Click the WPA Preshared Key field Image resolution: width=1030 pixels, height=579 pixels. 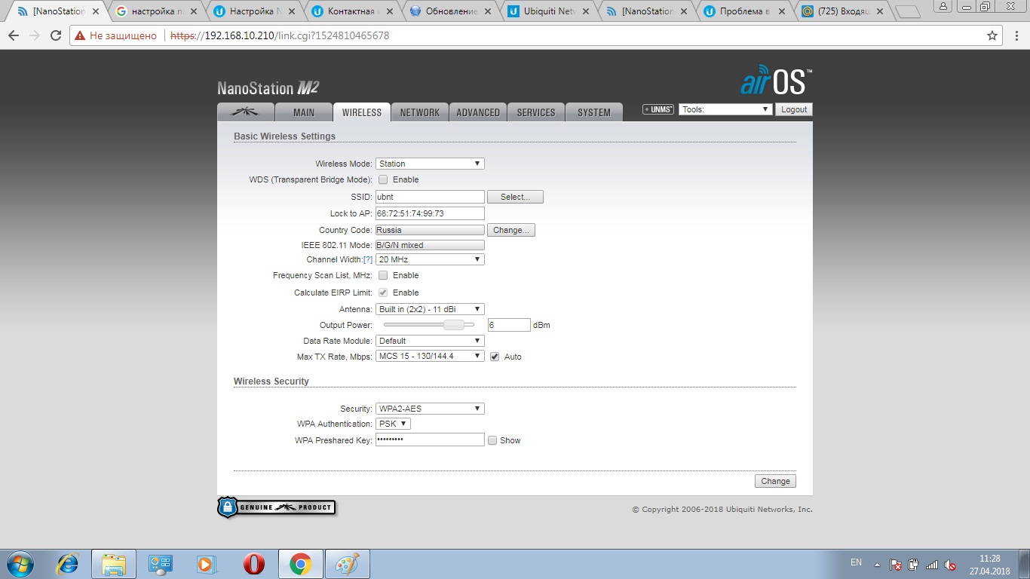tap(430, 440)
